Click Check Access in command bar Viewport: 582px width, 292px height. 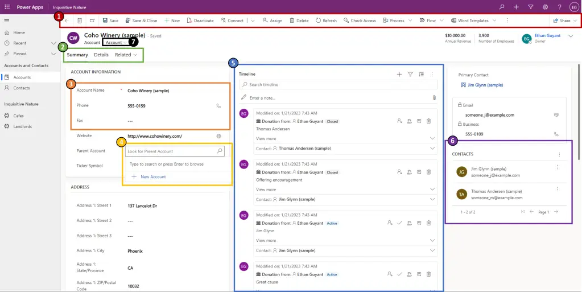pos(360,21)
